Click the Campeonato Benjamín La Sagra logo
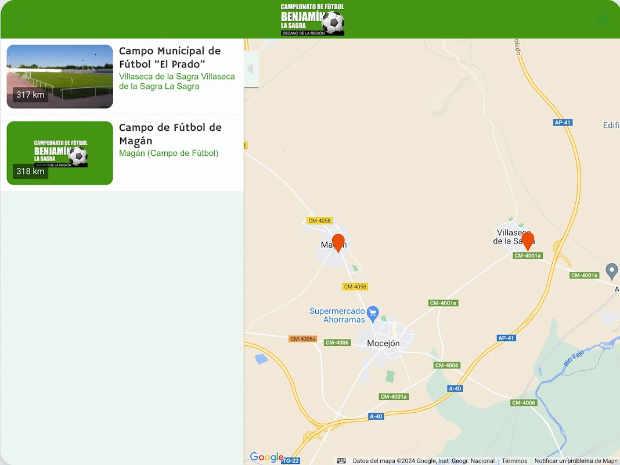 click(x=312, y=19)
